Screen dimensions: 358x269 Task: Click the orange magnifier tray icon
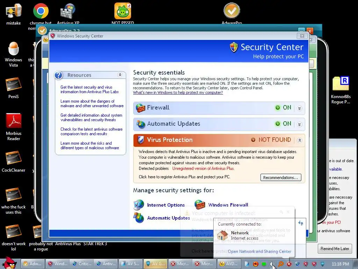click(281, 264)
